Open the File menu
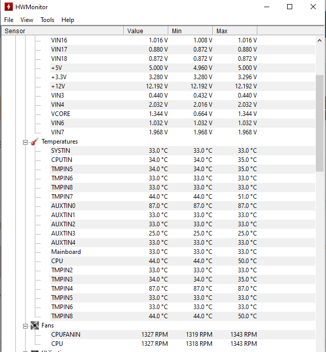Viewport: 326px width, 352px height. 9,20
